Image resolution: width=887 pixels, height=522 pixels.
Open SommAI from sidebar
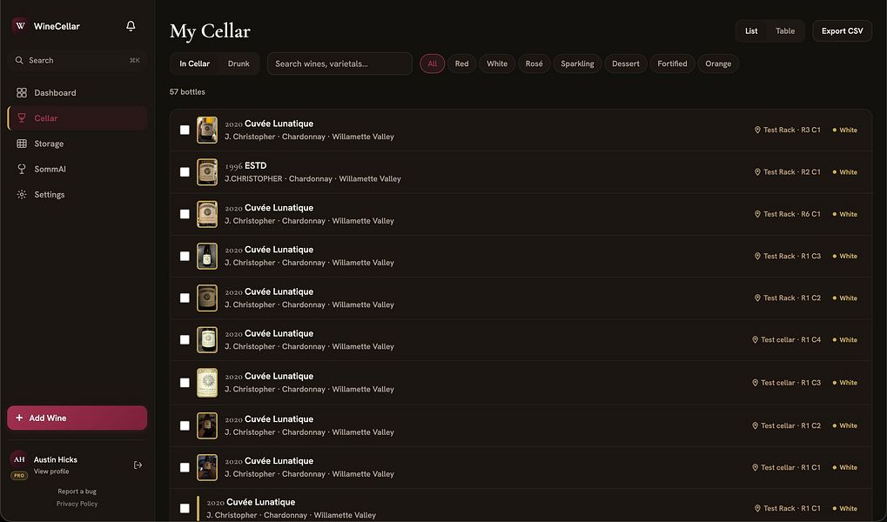pyautogui.click(x=77, y=169)
